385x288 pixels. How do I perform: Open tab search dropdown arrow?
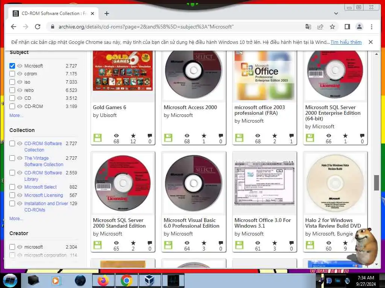[336, 13]
